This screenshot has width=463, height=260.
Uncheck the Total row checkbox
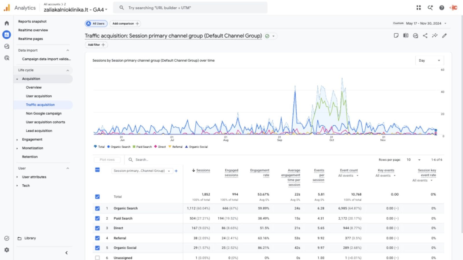tap(98, 197)
